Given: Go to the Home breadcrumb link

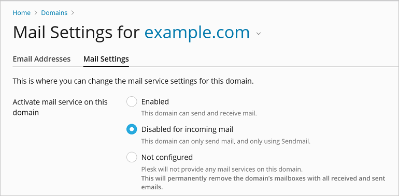Looking at the screenshot, I should click(x=22, y=13).
